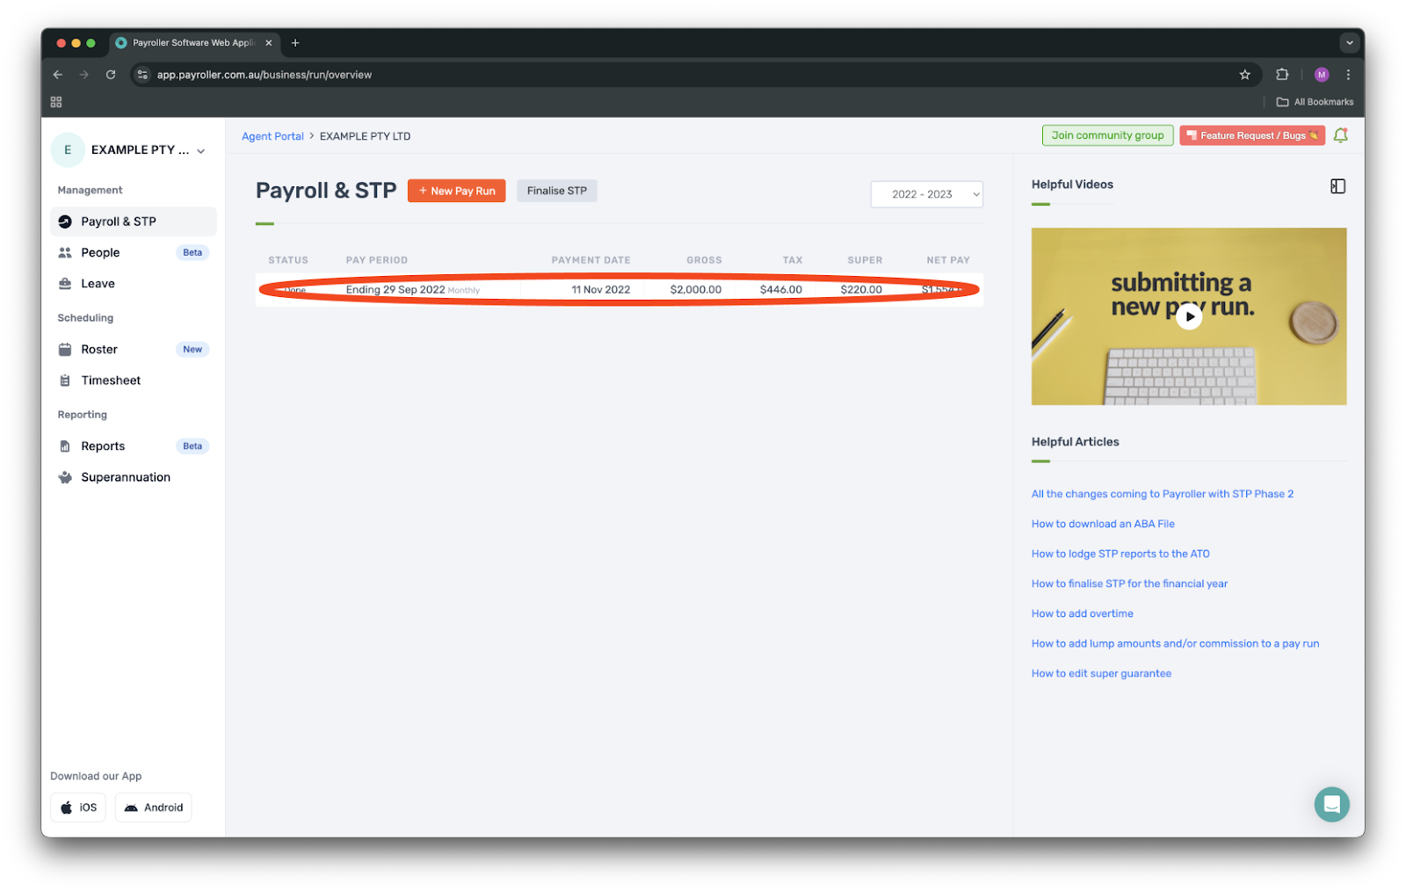Open the 2022 - 2023 financial year dropdown
1406x892 pixels.
click(x=926, y=194)
